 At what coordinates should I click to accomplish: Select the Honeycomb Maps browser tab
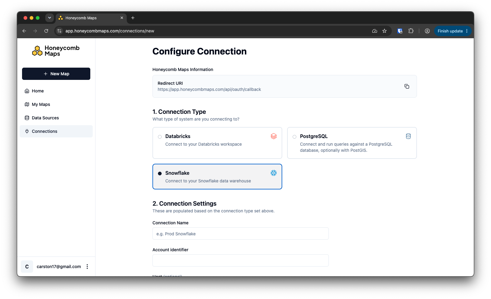91,18
